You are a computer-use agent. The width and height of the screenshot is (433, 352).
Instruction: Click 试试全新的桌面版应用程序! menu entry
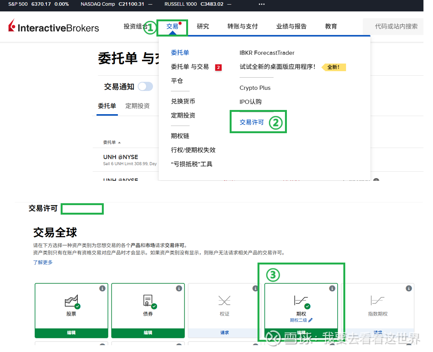tap(277, 67)
